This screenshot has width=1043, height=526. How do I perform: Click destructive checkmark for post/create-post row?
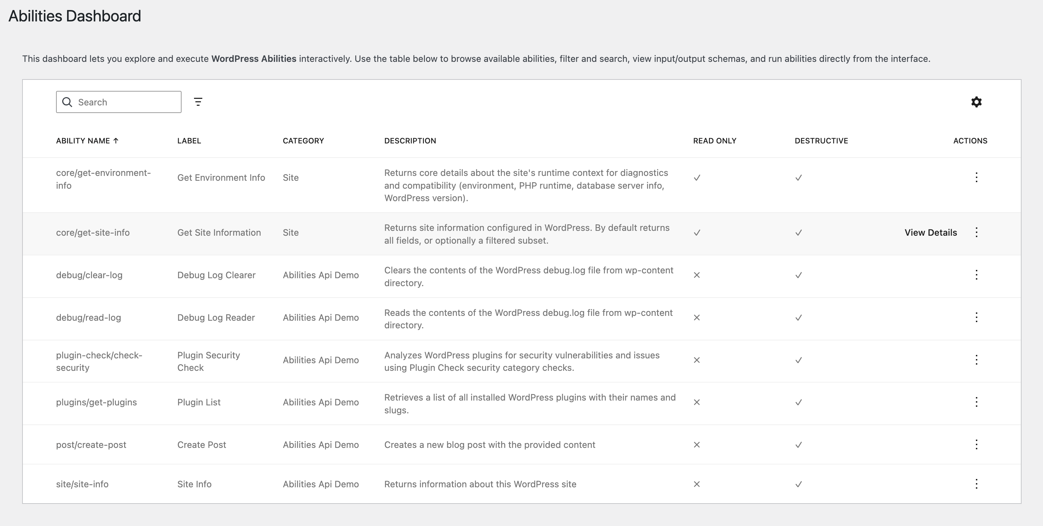(x=799, y=445)
